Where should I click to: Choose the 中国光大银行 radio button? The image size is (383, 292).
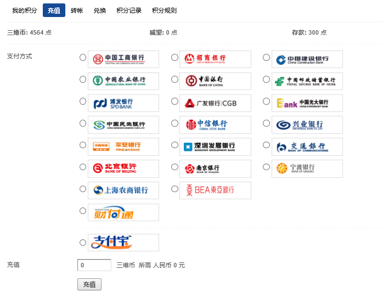pyautogui.click(x=266, y=102)
